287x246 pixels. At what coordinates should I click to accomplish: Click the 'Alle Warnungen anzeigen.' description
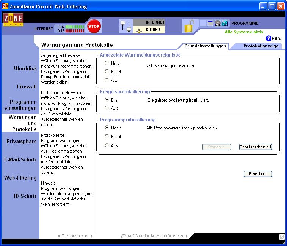171,66
